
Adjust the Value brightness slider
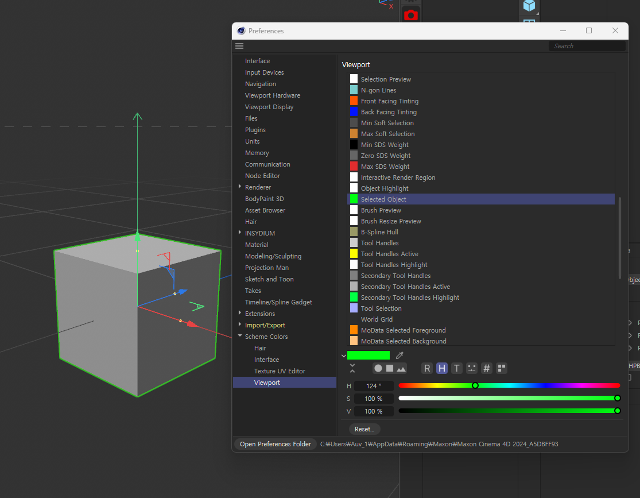click(x=509, y=411)
